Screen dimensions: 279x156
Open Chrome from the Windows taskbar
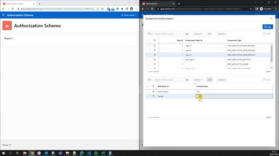point(32,153)
